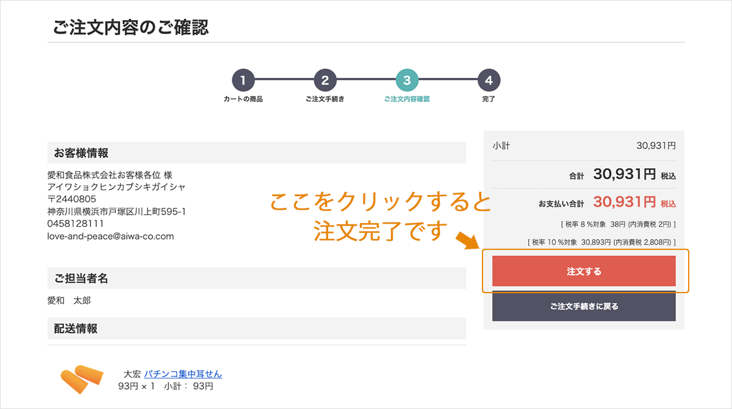Click the address 神奈川県横浜市戸塚区川上町595-1

117,212
